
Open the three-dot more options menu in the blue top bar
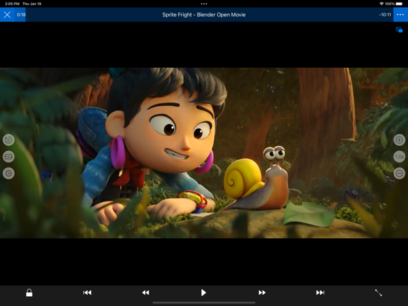400,14
